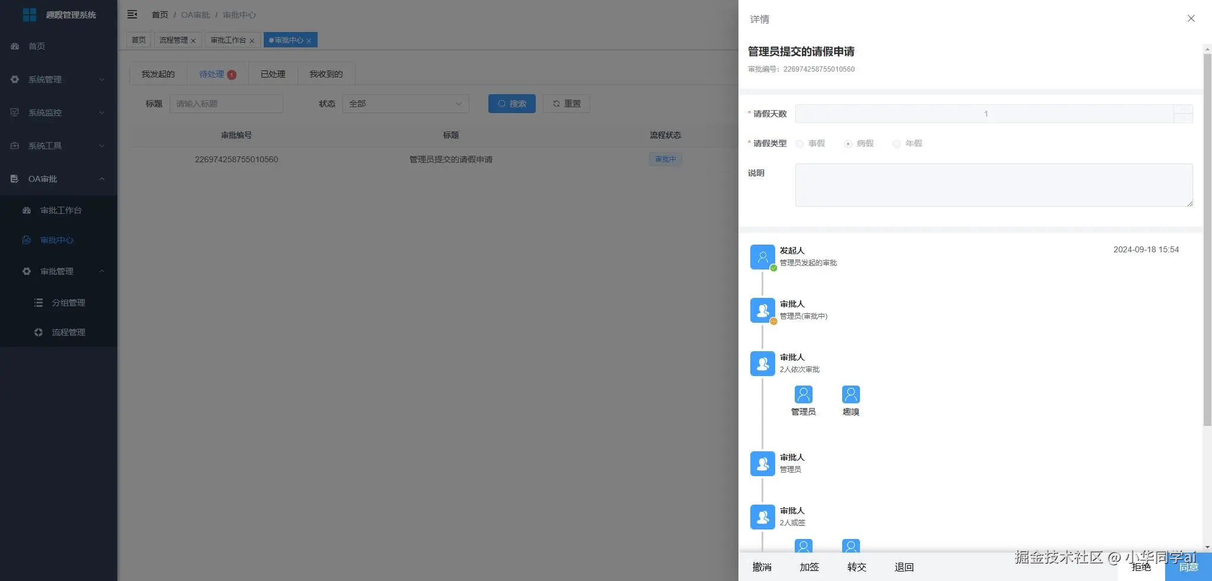Click the 审批中 status tag in table
This screenshot has width=1212, height=581.
(x=666, y=159)
